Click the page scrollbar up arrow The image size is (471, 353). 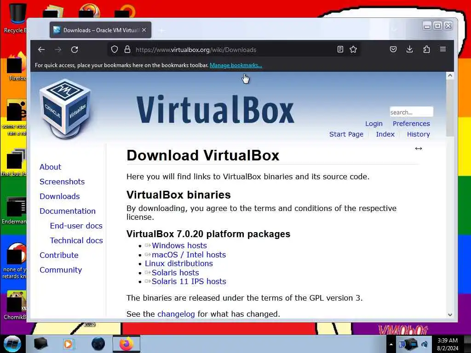[450, 76]
